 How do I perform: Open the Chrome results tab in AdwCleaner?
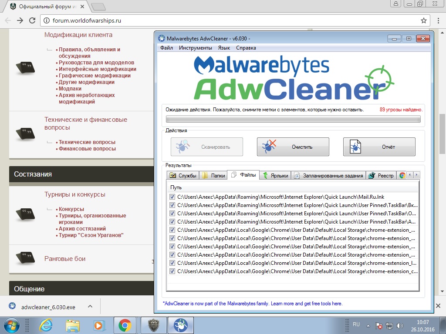(x=402, y=176)
